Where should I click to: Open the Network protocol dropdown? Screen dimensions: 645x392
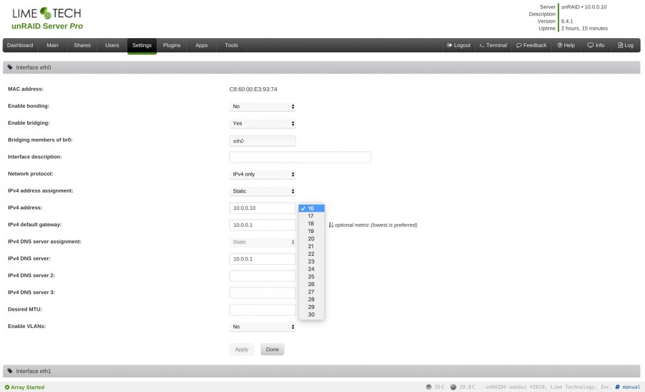click(262, 174)
